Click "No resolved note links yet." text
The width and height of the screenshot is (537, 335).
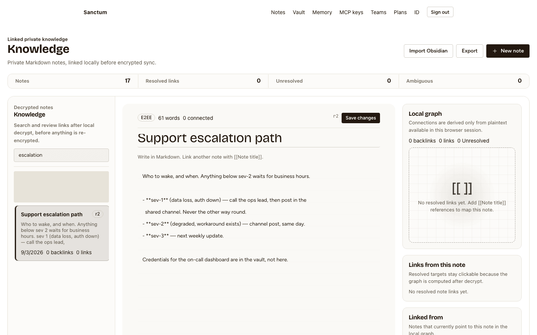(439, 291)
